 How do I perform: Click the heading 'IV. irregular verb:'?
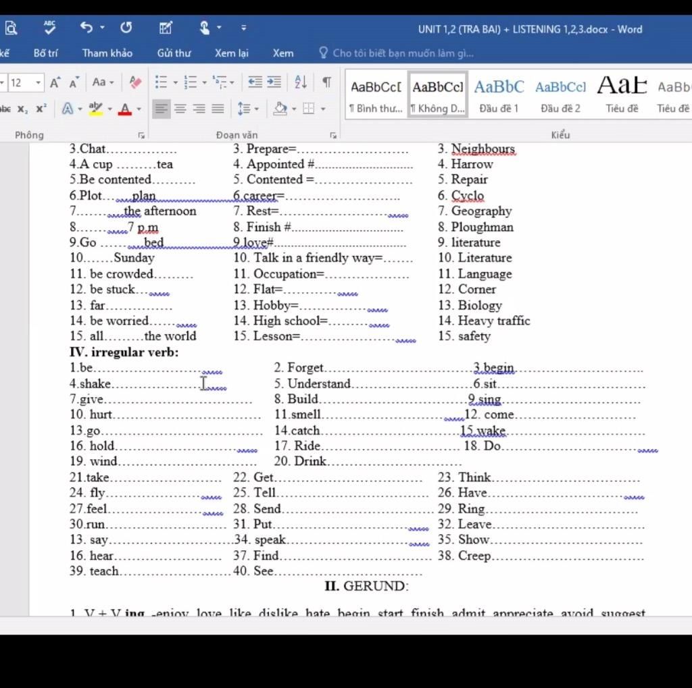(124, 352)
